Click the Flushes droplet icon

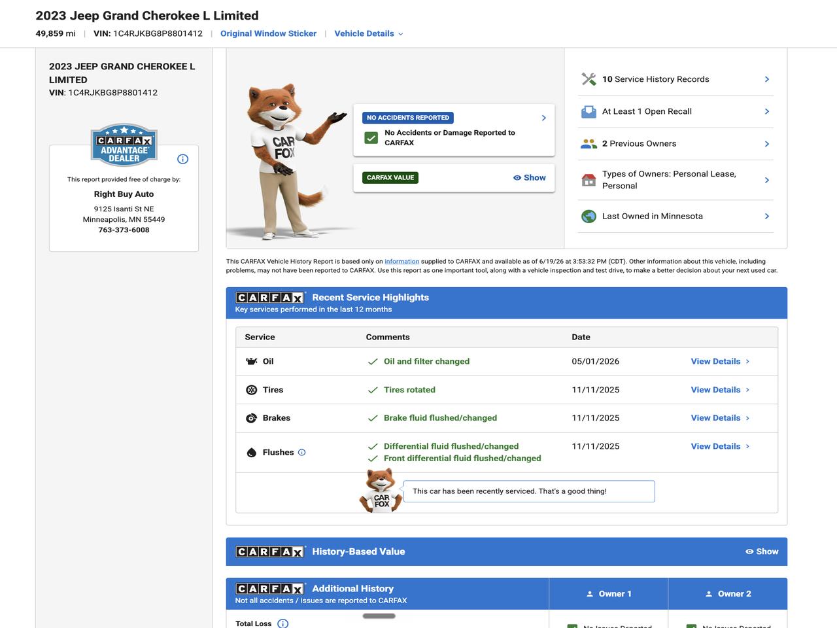click(x=251, y=453)
